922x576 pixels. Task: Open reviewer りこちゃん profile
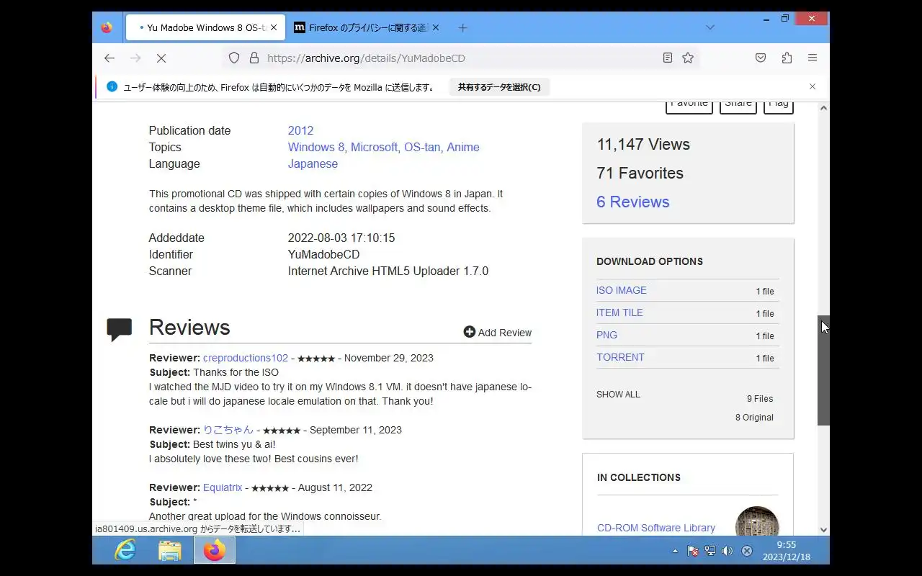(x=228, y=430)
